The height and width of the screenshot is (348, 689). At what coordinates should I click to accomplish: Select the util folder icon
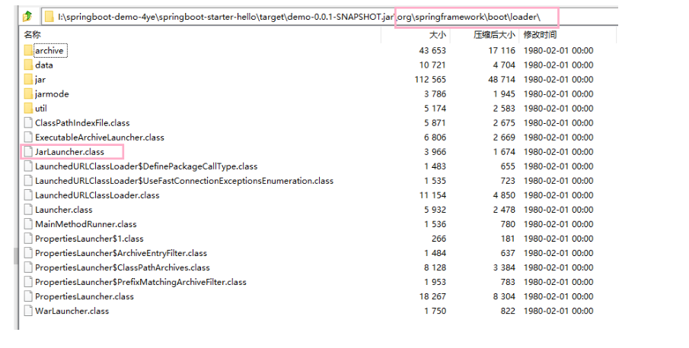29,108
